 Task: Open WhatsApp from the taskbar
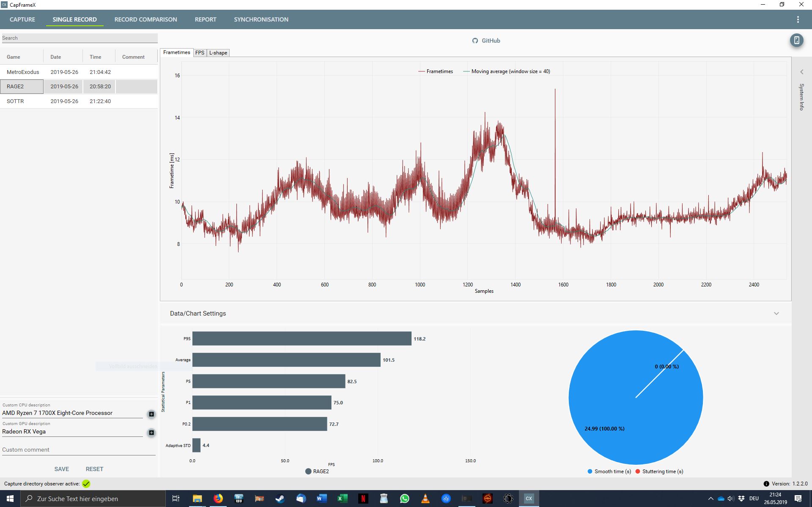[x=404, y=499]
